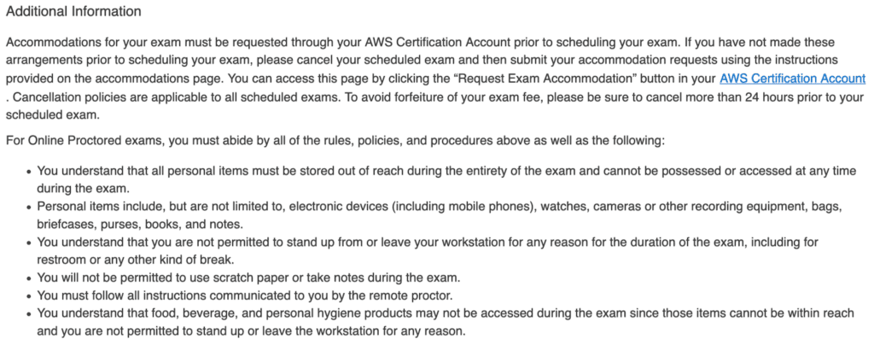Click bullet about food, beverage, and hygiene products
This screenshot has height=351, width=874.
(x=445, y=323)
